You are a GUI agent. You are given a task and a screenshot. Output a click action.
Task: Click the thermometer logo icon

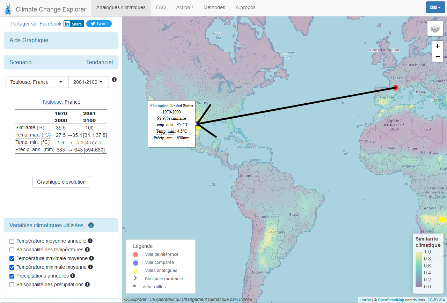point(8,8)
